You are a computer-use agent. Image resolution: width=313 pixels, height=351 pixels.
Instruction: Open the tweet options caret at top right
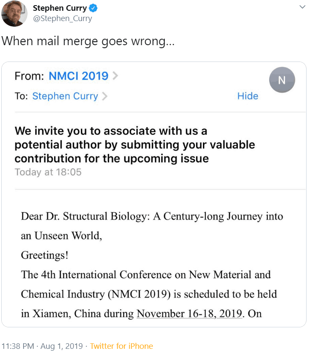pos(302,7)
